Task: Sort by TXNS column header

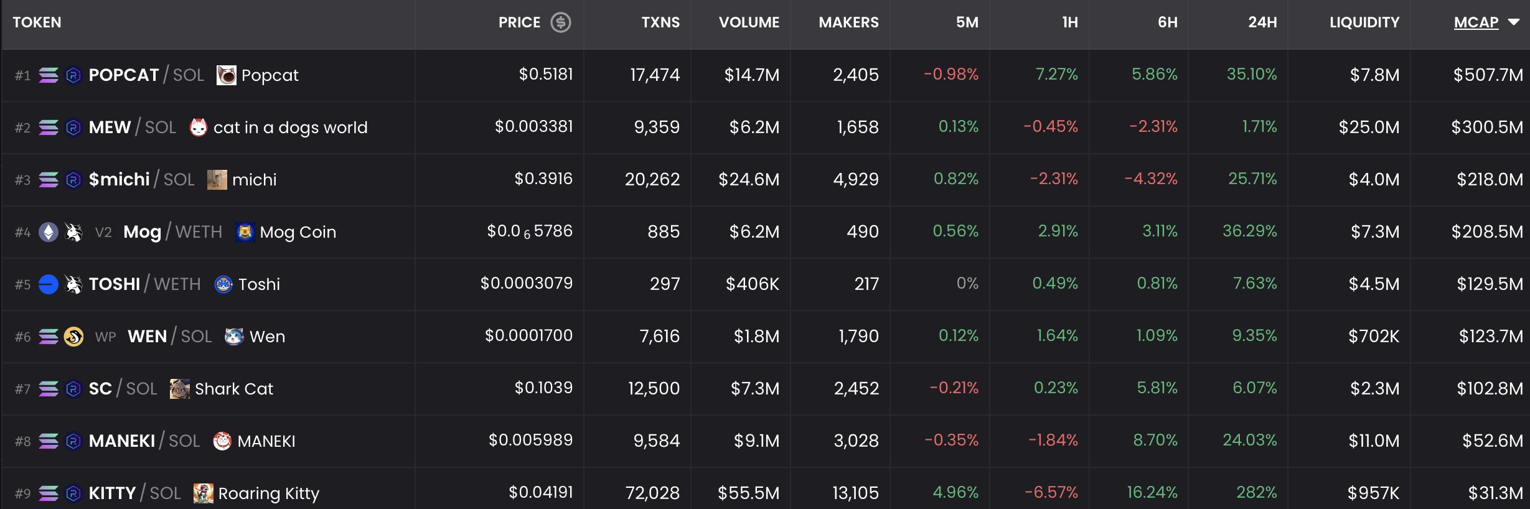Action: pyautogui.click(x=660, y=22)
